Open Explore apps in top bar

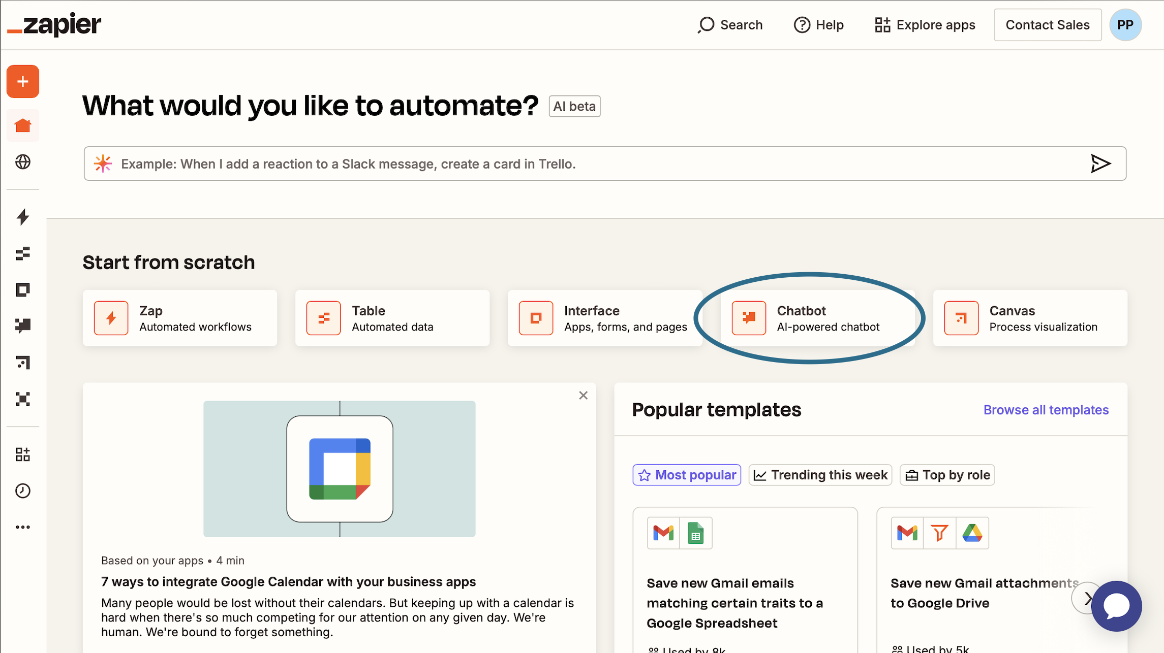925,25
